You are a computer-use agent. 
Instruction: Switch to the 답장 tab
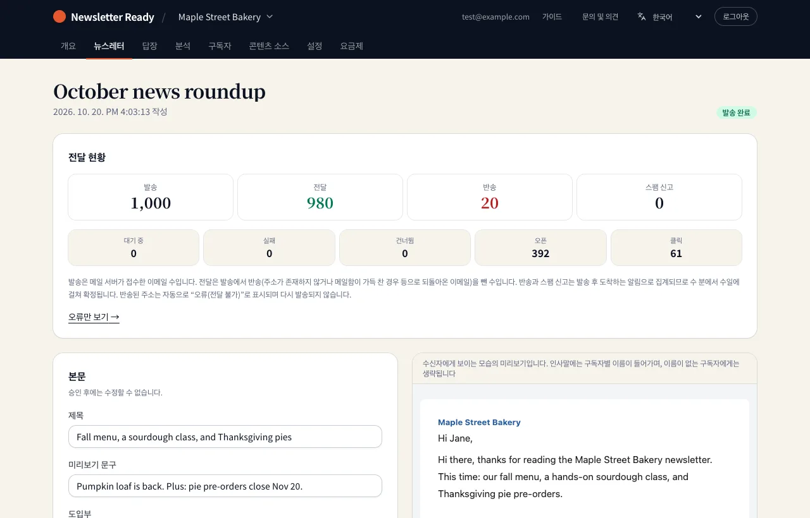[150, 46]
